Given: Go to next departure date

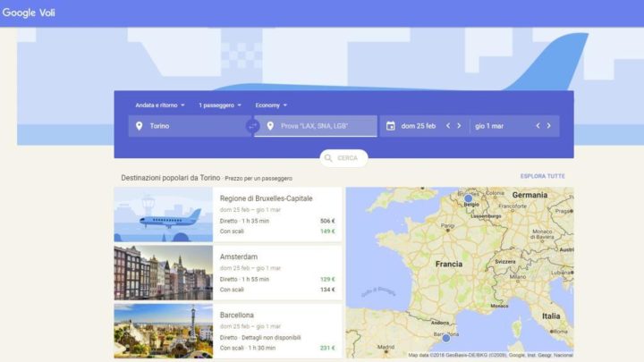Looking at the screenshot, I should [459, 126].
